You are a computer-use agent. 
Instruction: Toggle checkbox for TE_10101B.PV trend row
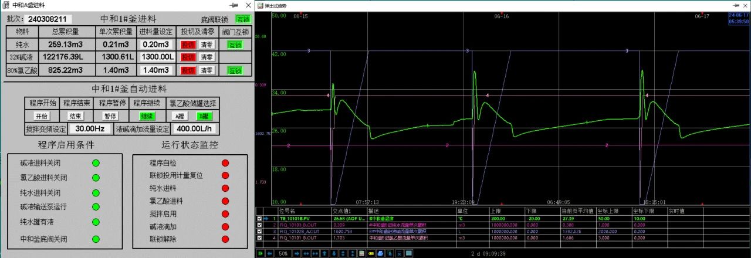click(x=260, y=218)
